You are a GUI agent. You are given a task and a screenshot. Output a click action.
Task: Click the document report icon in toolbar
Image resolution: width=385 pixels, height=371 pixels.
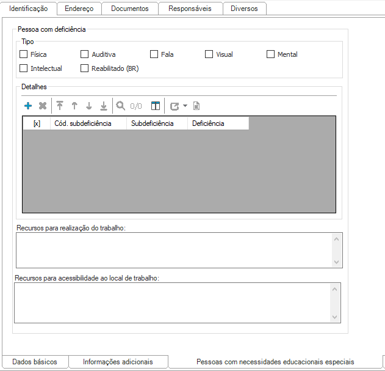pyautogui.click(x=196, y=106)
